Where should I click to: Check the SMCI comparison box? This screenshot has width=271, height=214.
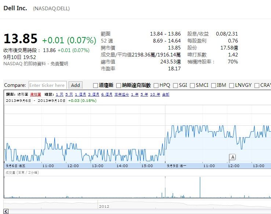pos(193,85)
